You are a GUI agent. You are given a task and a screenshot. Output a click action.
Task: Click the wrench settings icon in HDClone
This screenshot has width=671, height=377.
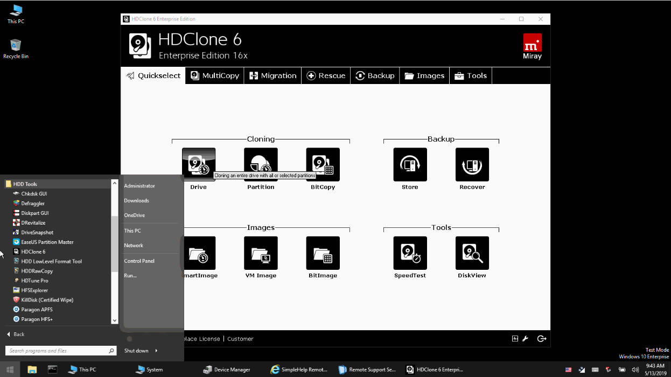coord(526,339)
